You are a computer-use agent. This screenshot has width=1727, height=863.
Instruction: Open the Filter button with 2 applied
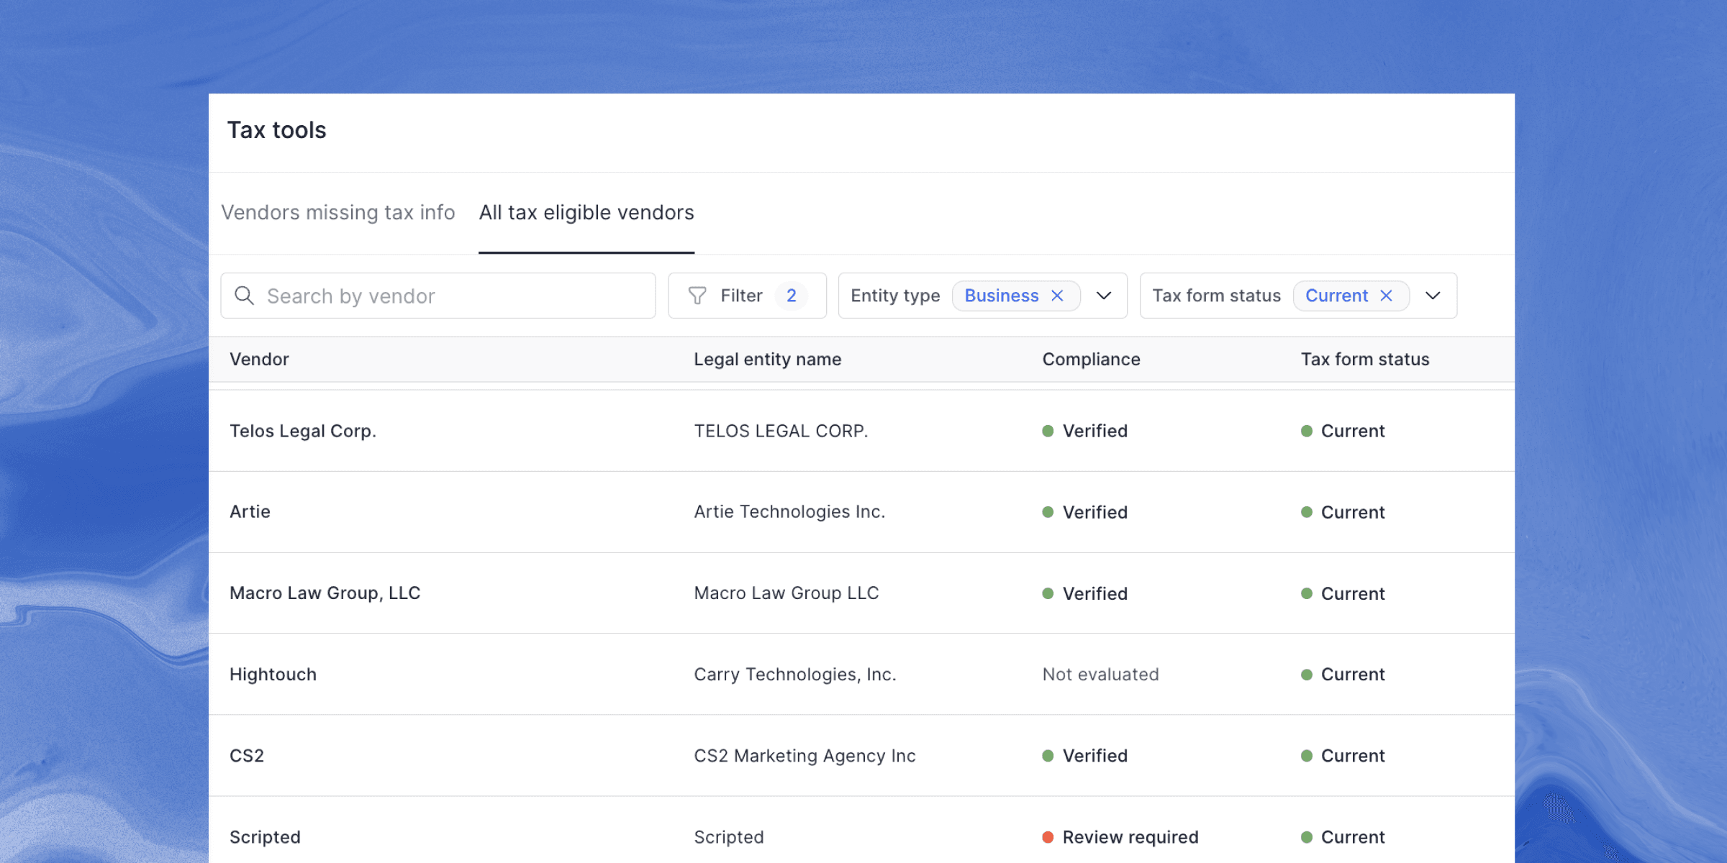(747, 296)
